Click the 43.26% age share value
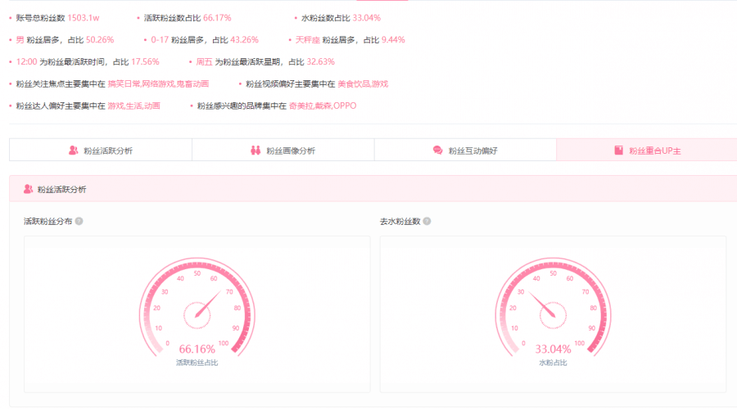The width and height of the screenshot is (737, 409). pyautogui.click(x=244, y=40)
